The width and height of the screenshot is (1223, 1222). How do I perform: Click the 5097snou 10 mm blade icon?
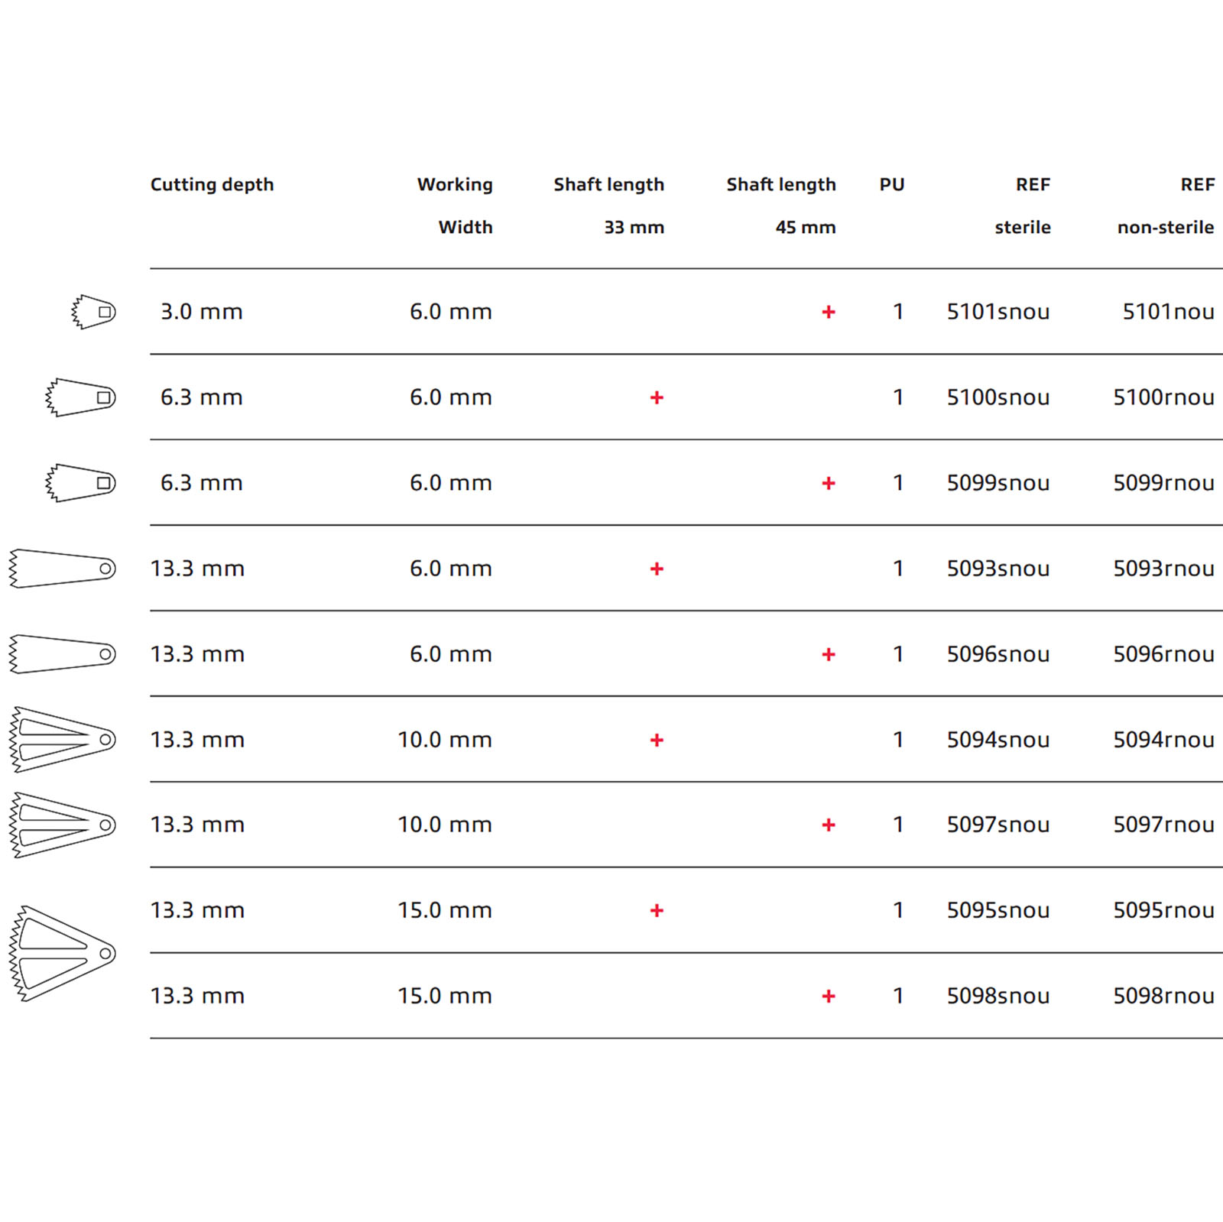(62, 825)
